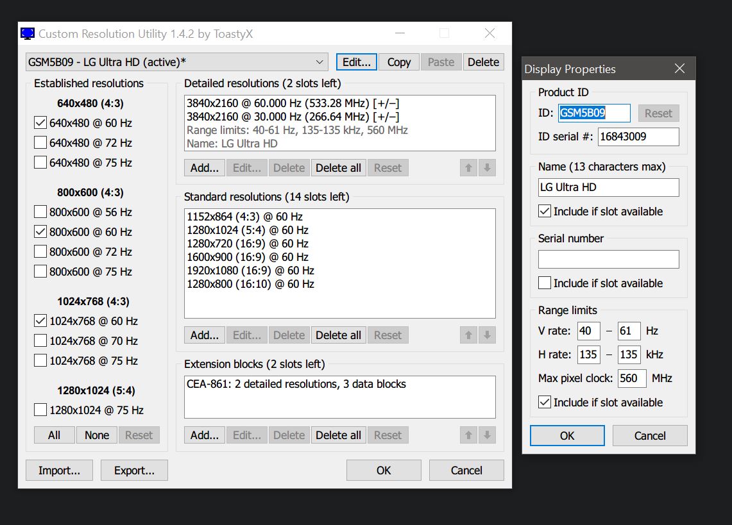The width and height of the screenshot is (732, 525).
Task: Add a new detailed resolution
Action: (205, 168)
